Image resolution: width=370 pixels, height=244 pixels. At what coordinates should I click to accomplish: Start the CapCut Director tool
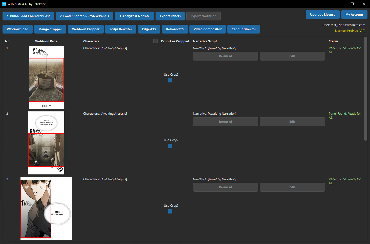(244, 29)
